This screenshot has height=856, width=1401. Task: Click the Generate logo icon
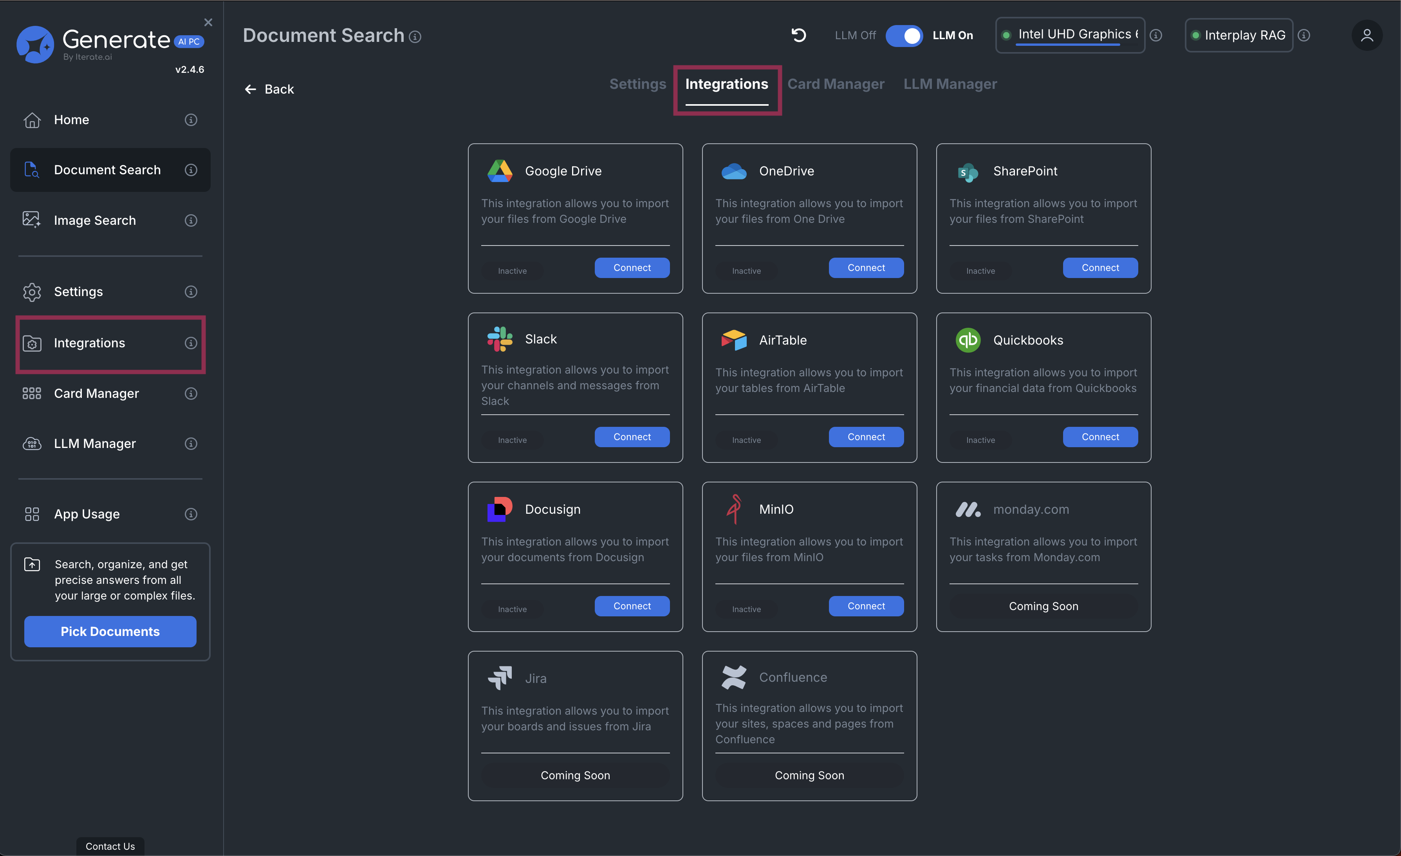(x=35, y=44)
